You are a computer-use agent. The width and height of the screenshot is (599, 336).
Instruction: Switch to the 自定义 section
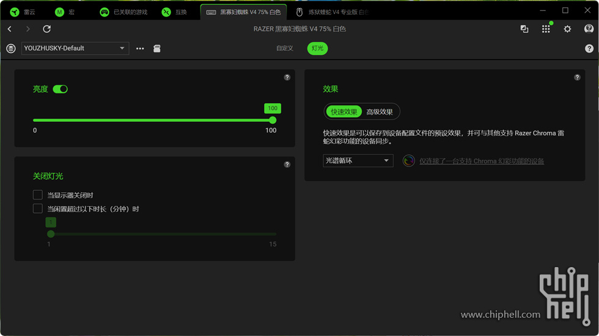285,48
